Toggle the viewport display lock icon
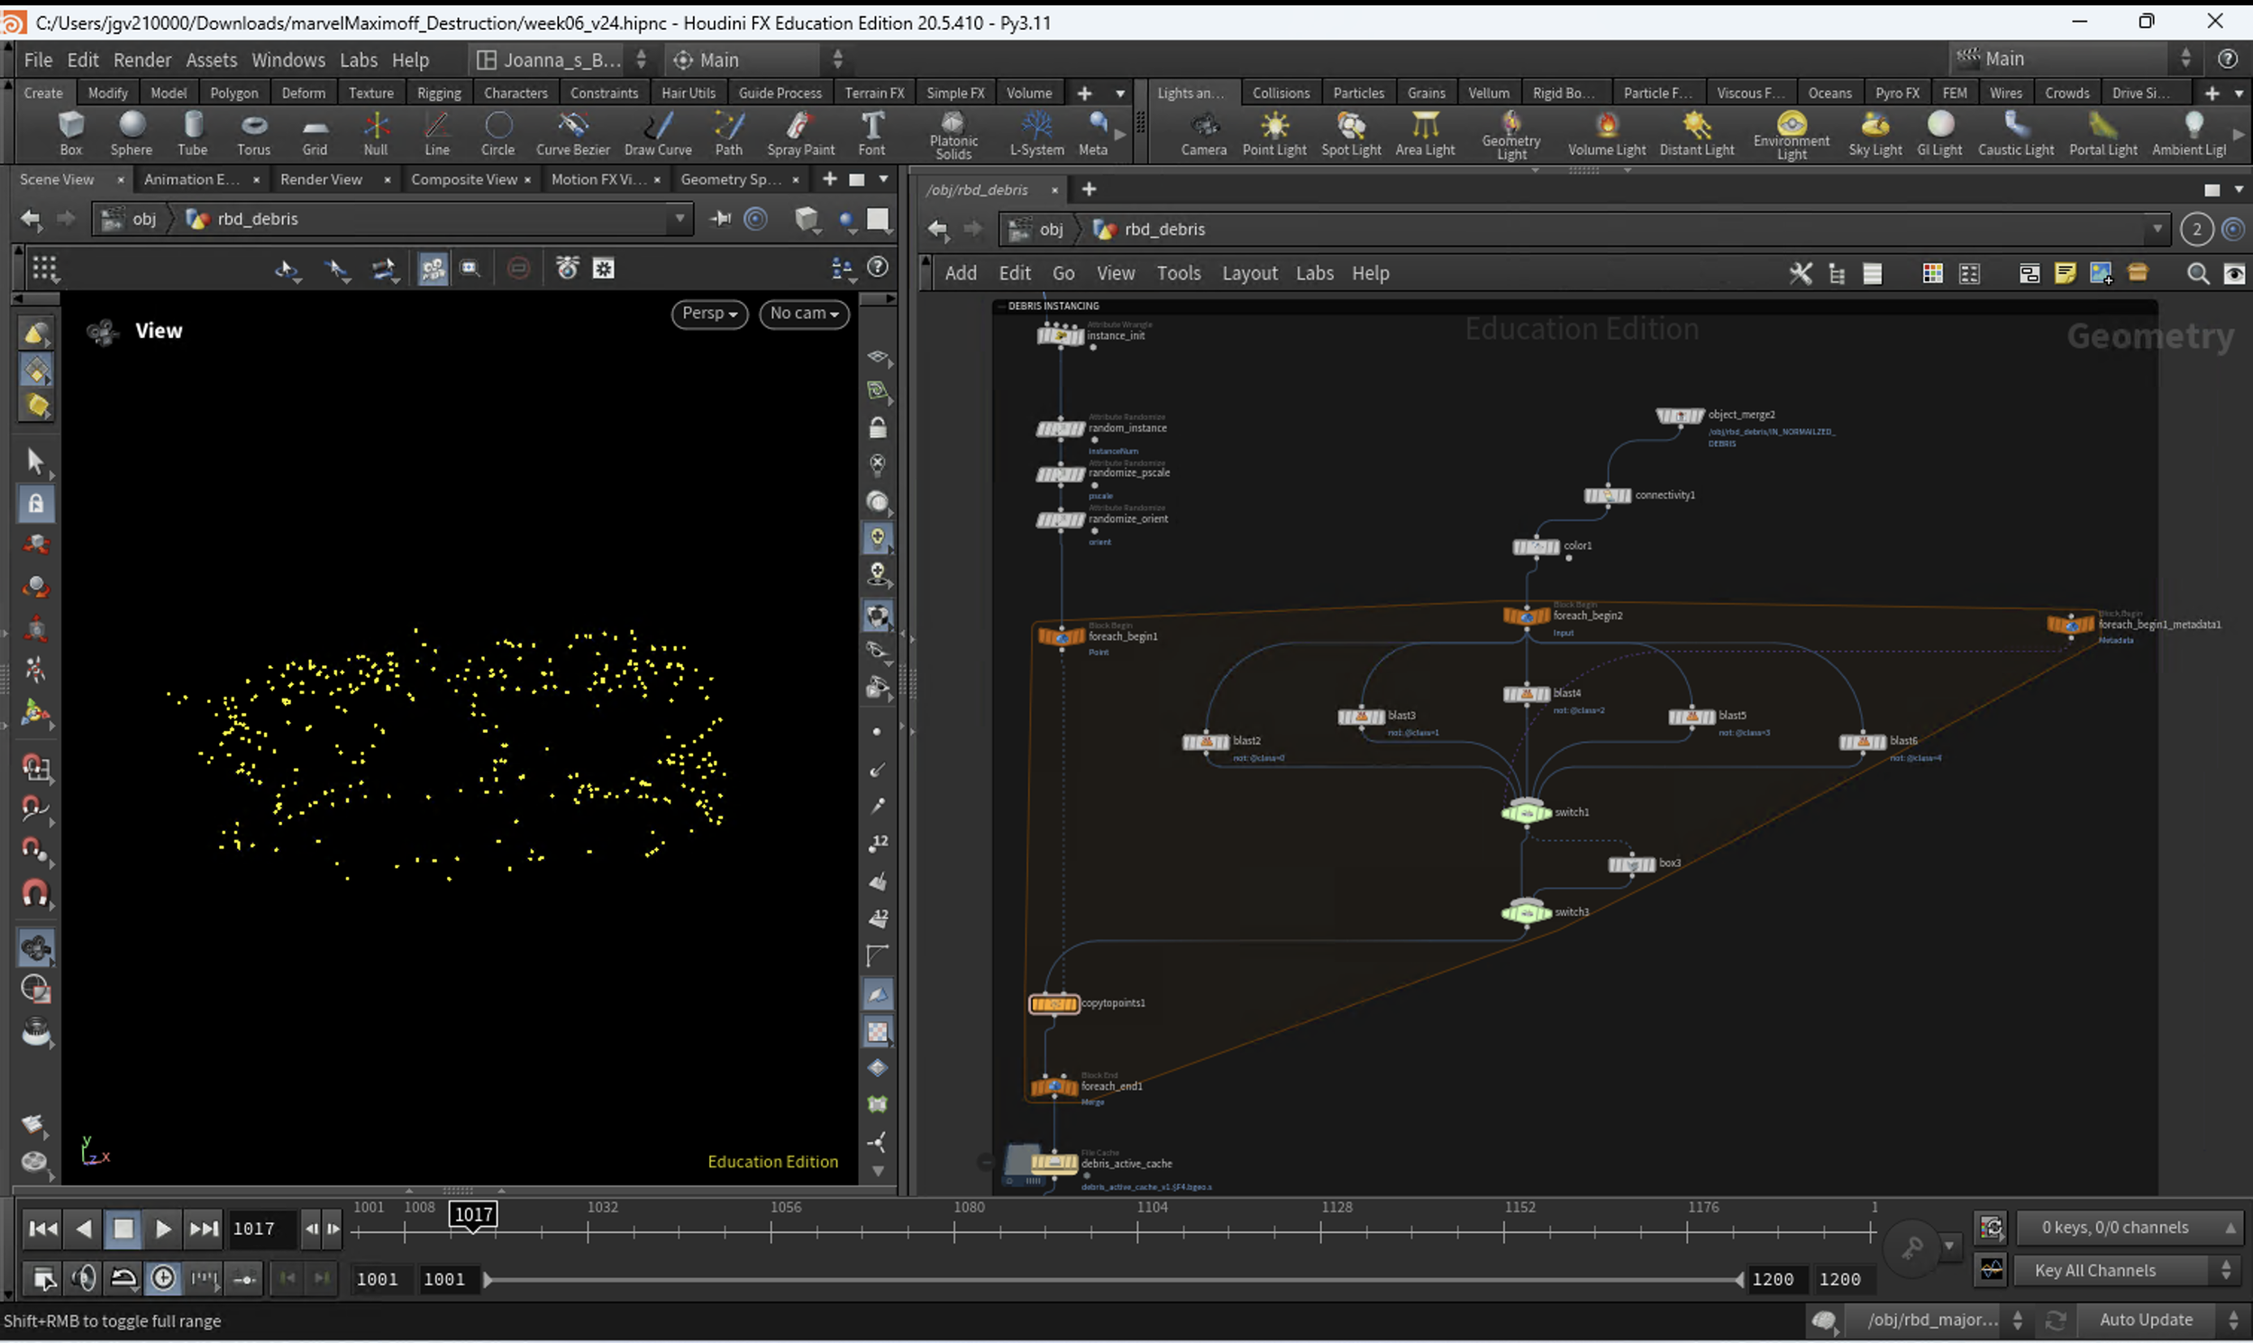Viewport: 2253px width, 1343px height. 877,429
